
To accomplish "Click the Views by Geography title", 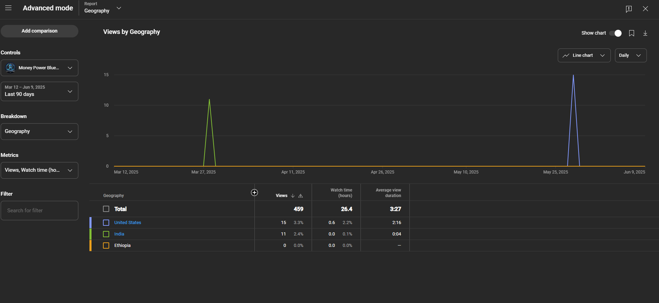I will 132,32.
